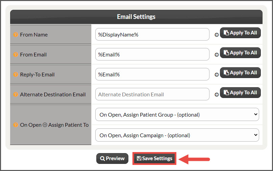Click the help icon beside From Email
This screenshot has height=171, width=273.
[16, 54]
